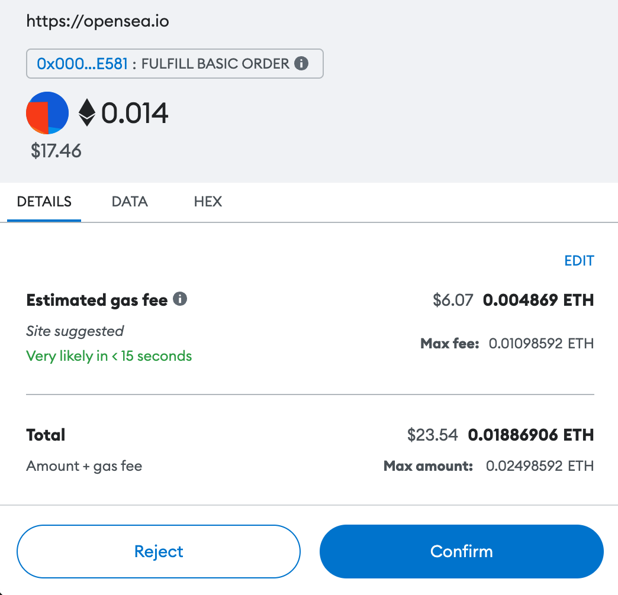View the HEX tab
The height and width of the screenshot is (595, 618).
click(x=208, y=202)
